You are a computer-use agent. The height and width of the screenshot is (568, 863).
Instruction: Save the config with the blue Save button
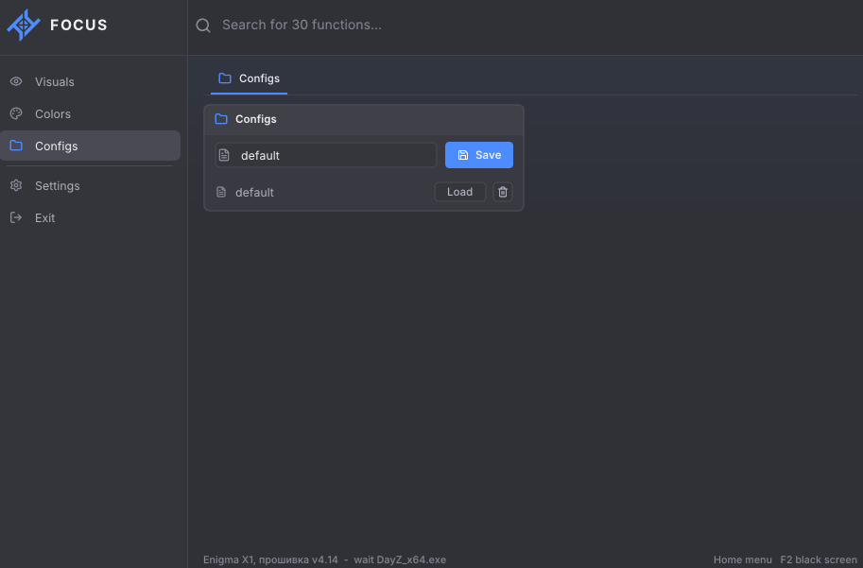click(479, 155)
